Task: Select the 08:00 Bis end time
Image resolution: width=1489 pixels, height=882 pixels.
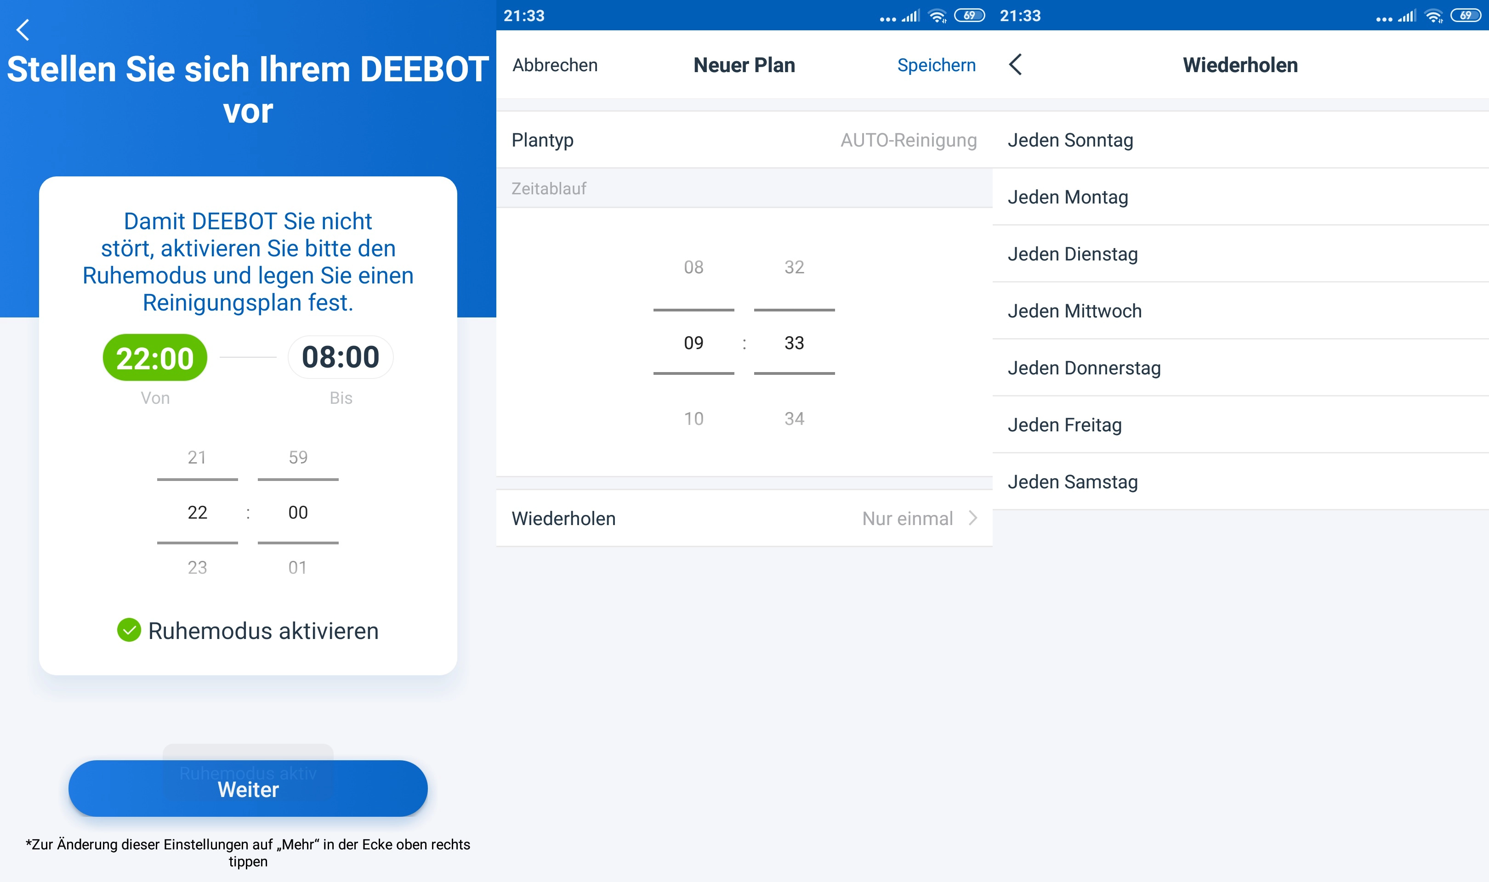Action: (x=341, y=356)
